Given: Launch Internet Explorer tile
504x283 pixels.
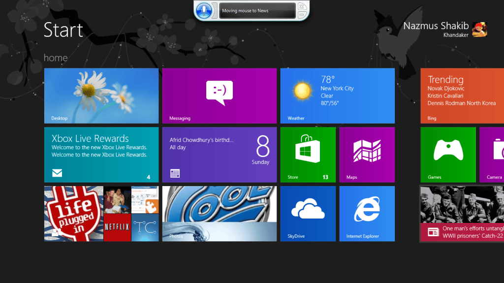Looking at the screenshot, I should click(x=367, y=214).
